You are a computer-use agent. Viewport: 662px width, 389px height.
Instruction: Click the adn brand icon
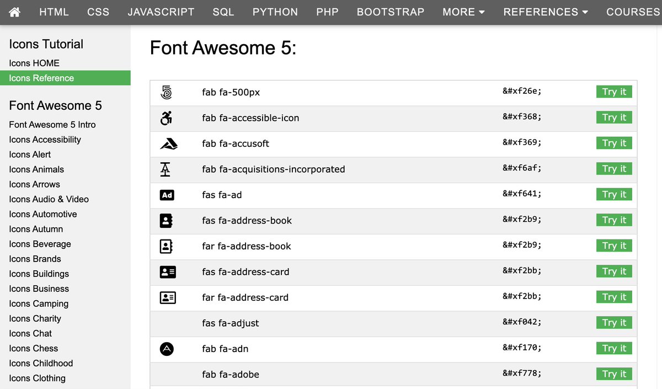tap(167, 349)
